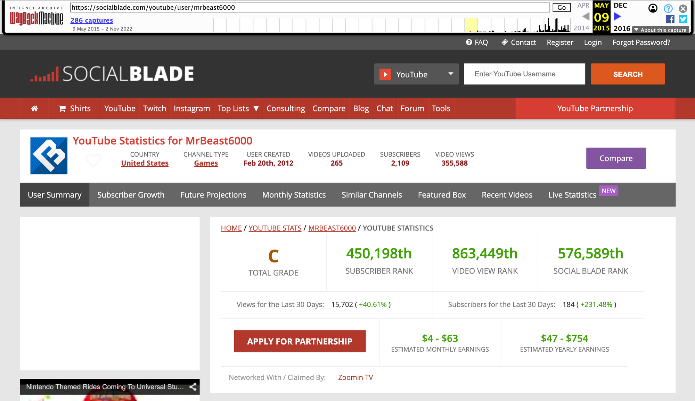Close the Wayback toolbar with X icon

[x=683, y=8]
